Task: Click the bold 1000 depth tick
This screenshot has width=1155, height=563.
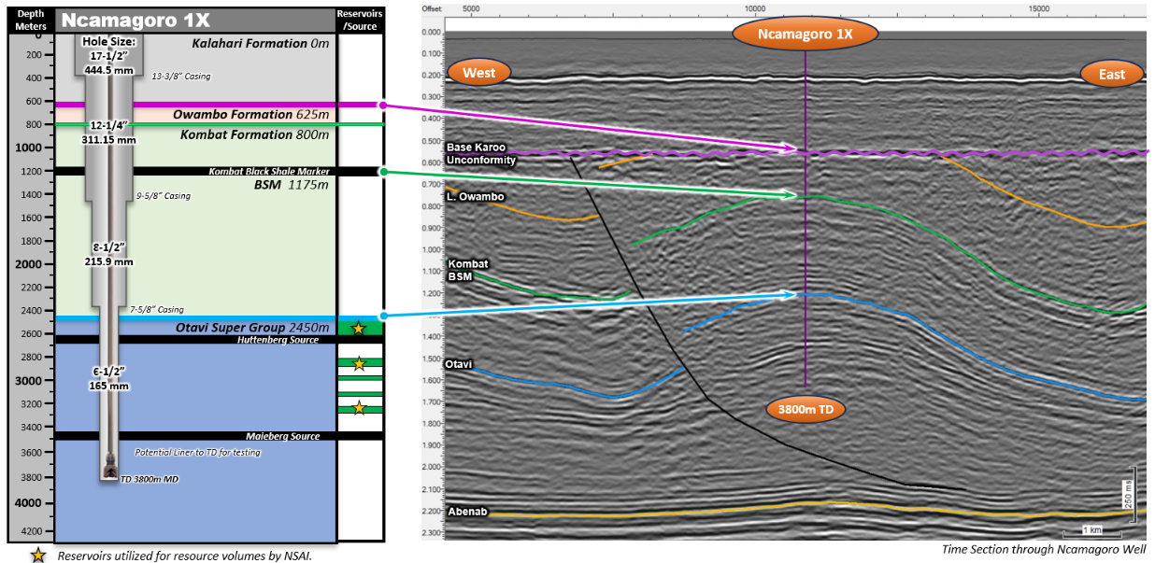Action: pos(28,148)
